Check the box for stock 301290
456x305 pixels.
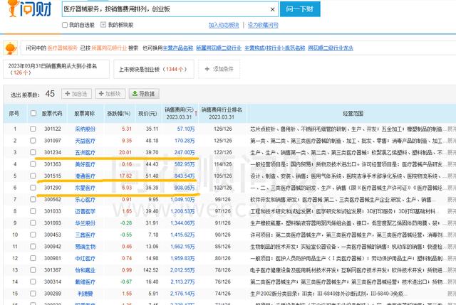33,188
